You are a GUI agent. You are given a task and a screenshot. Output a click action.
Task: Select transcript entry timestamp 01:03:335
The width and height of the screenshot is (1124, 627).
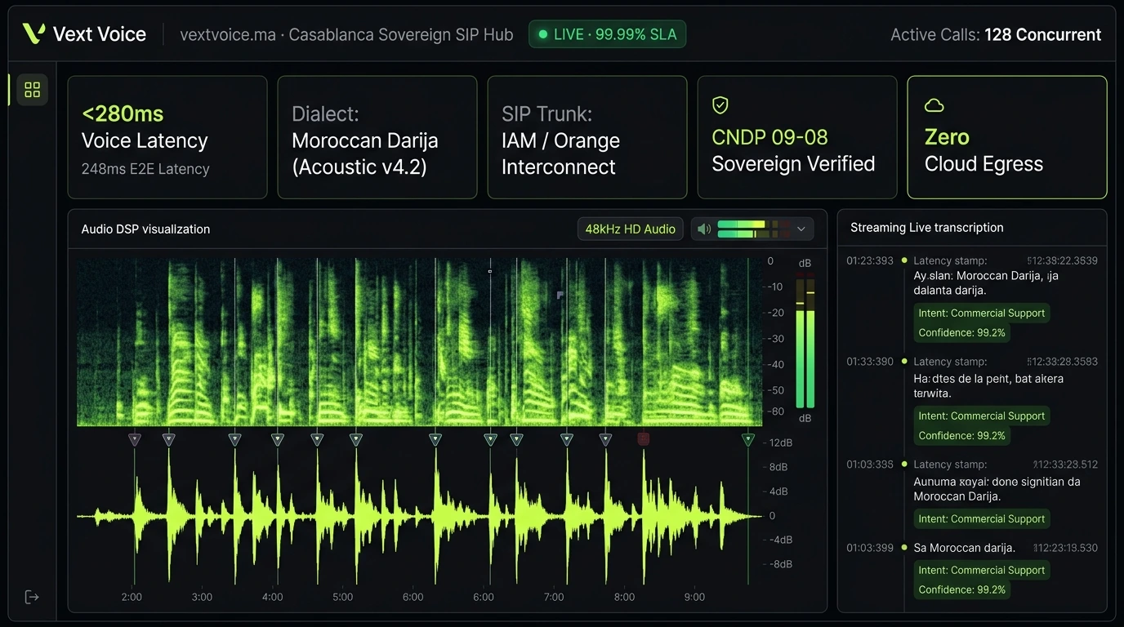coord(869,465)
